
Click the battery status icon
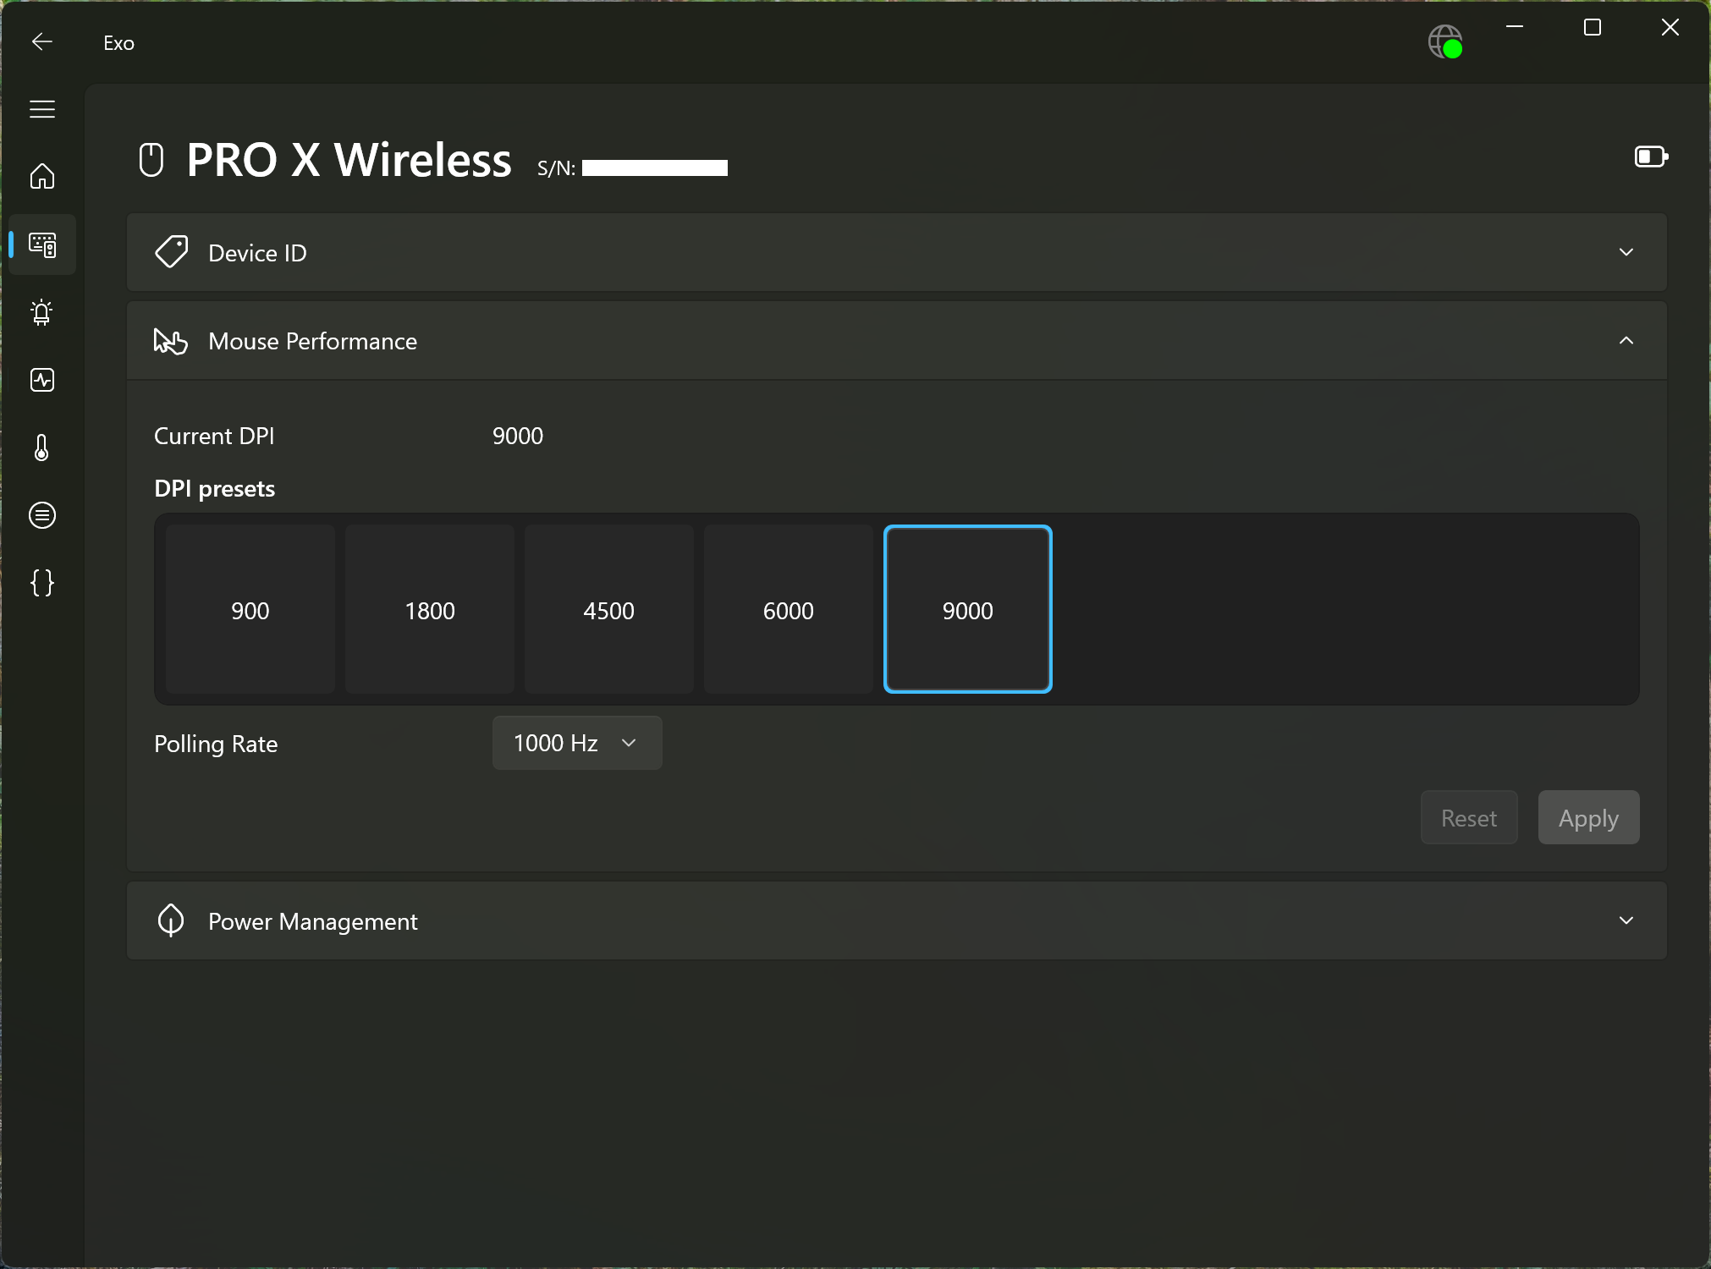[1650, 157]
